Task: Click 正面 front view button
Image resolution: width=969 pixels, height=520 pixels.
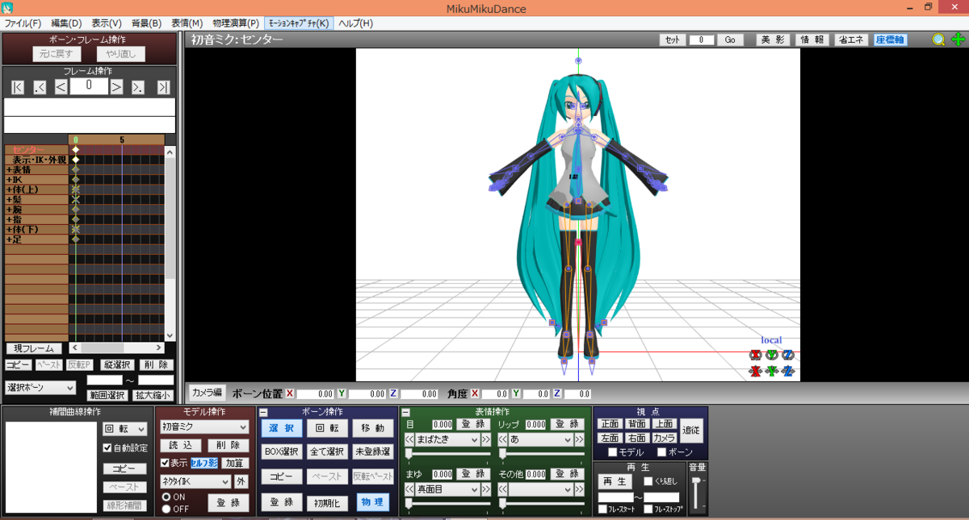Action: [609, 423]
